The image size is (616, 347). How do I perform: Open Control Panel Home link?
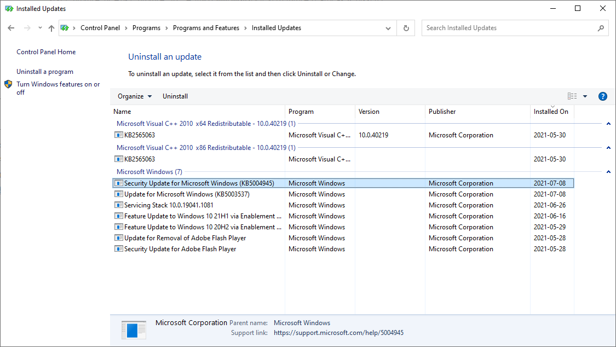(x=46, y=52)
